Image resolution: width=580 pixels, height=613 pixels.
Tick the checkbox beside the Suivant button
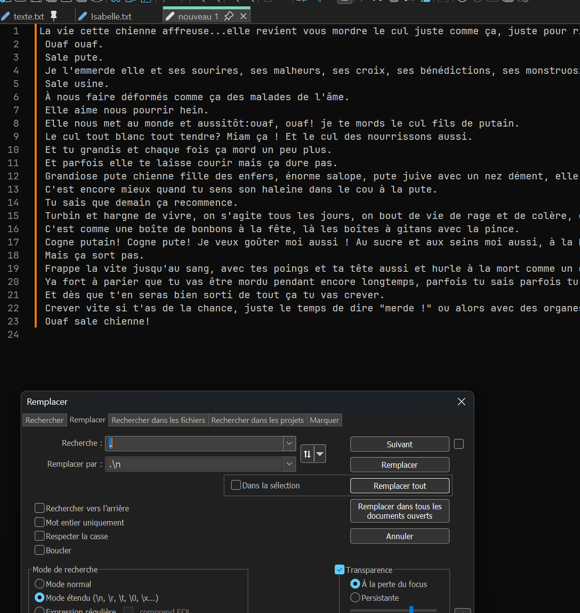(459, 444)
